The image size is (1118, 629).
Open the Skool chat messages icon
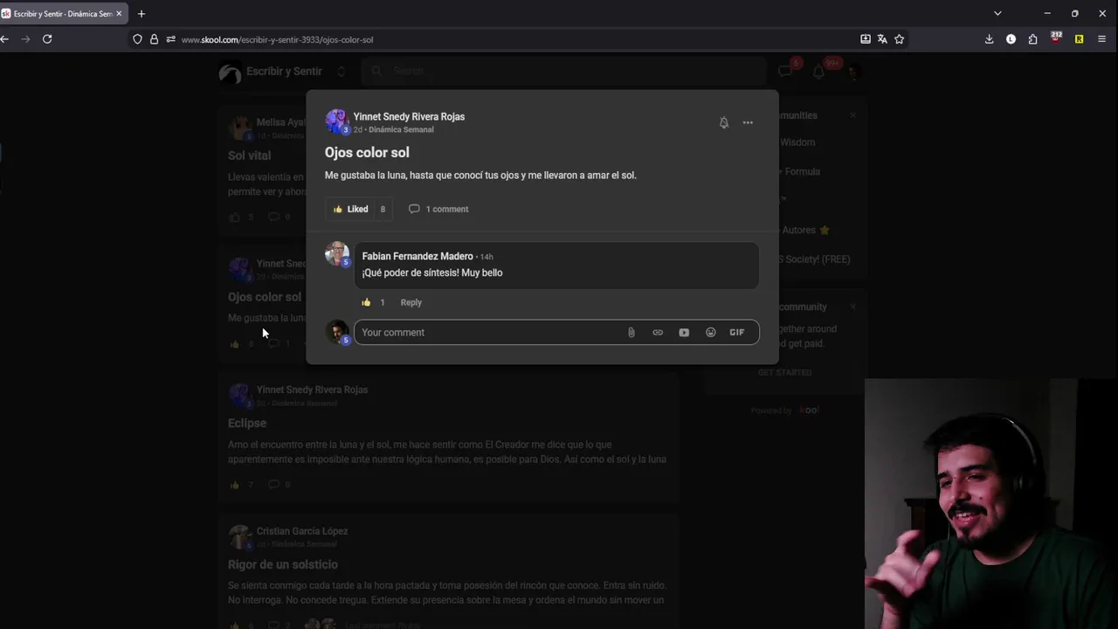click(x=785, y=72)
